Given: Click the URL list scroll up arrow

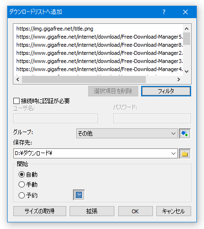Looking at the screenshot, I should pos(187,29).
